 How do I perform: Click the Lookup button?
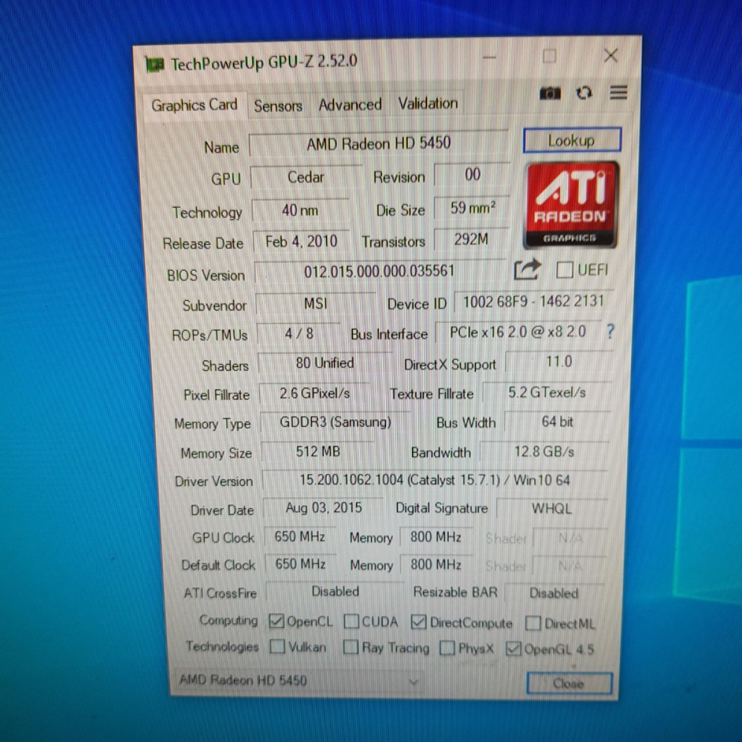(571, 140)
